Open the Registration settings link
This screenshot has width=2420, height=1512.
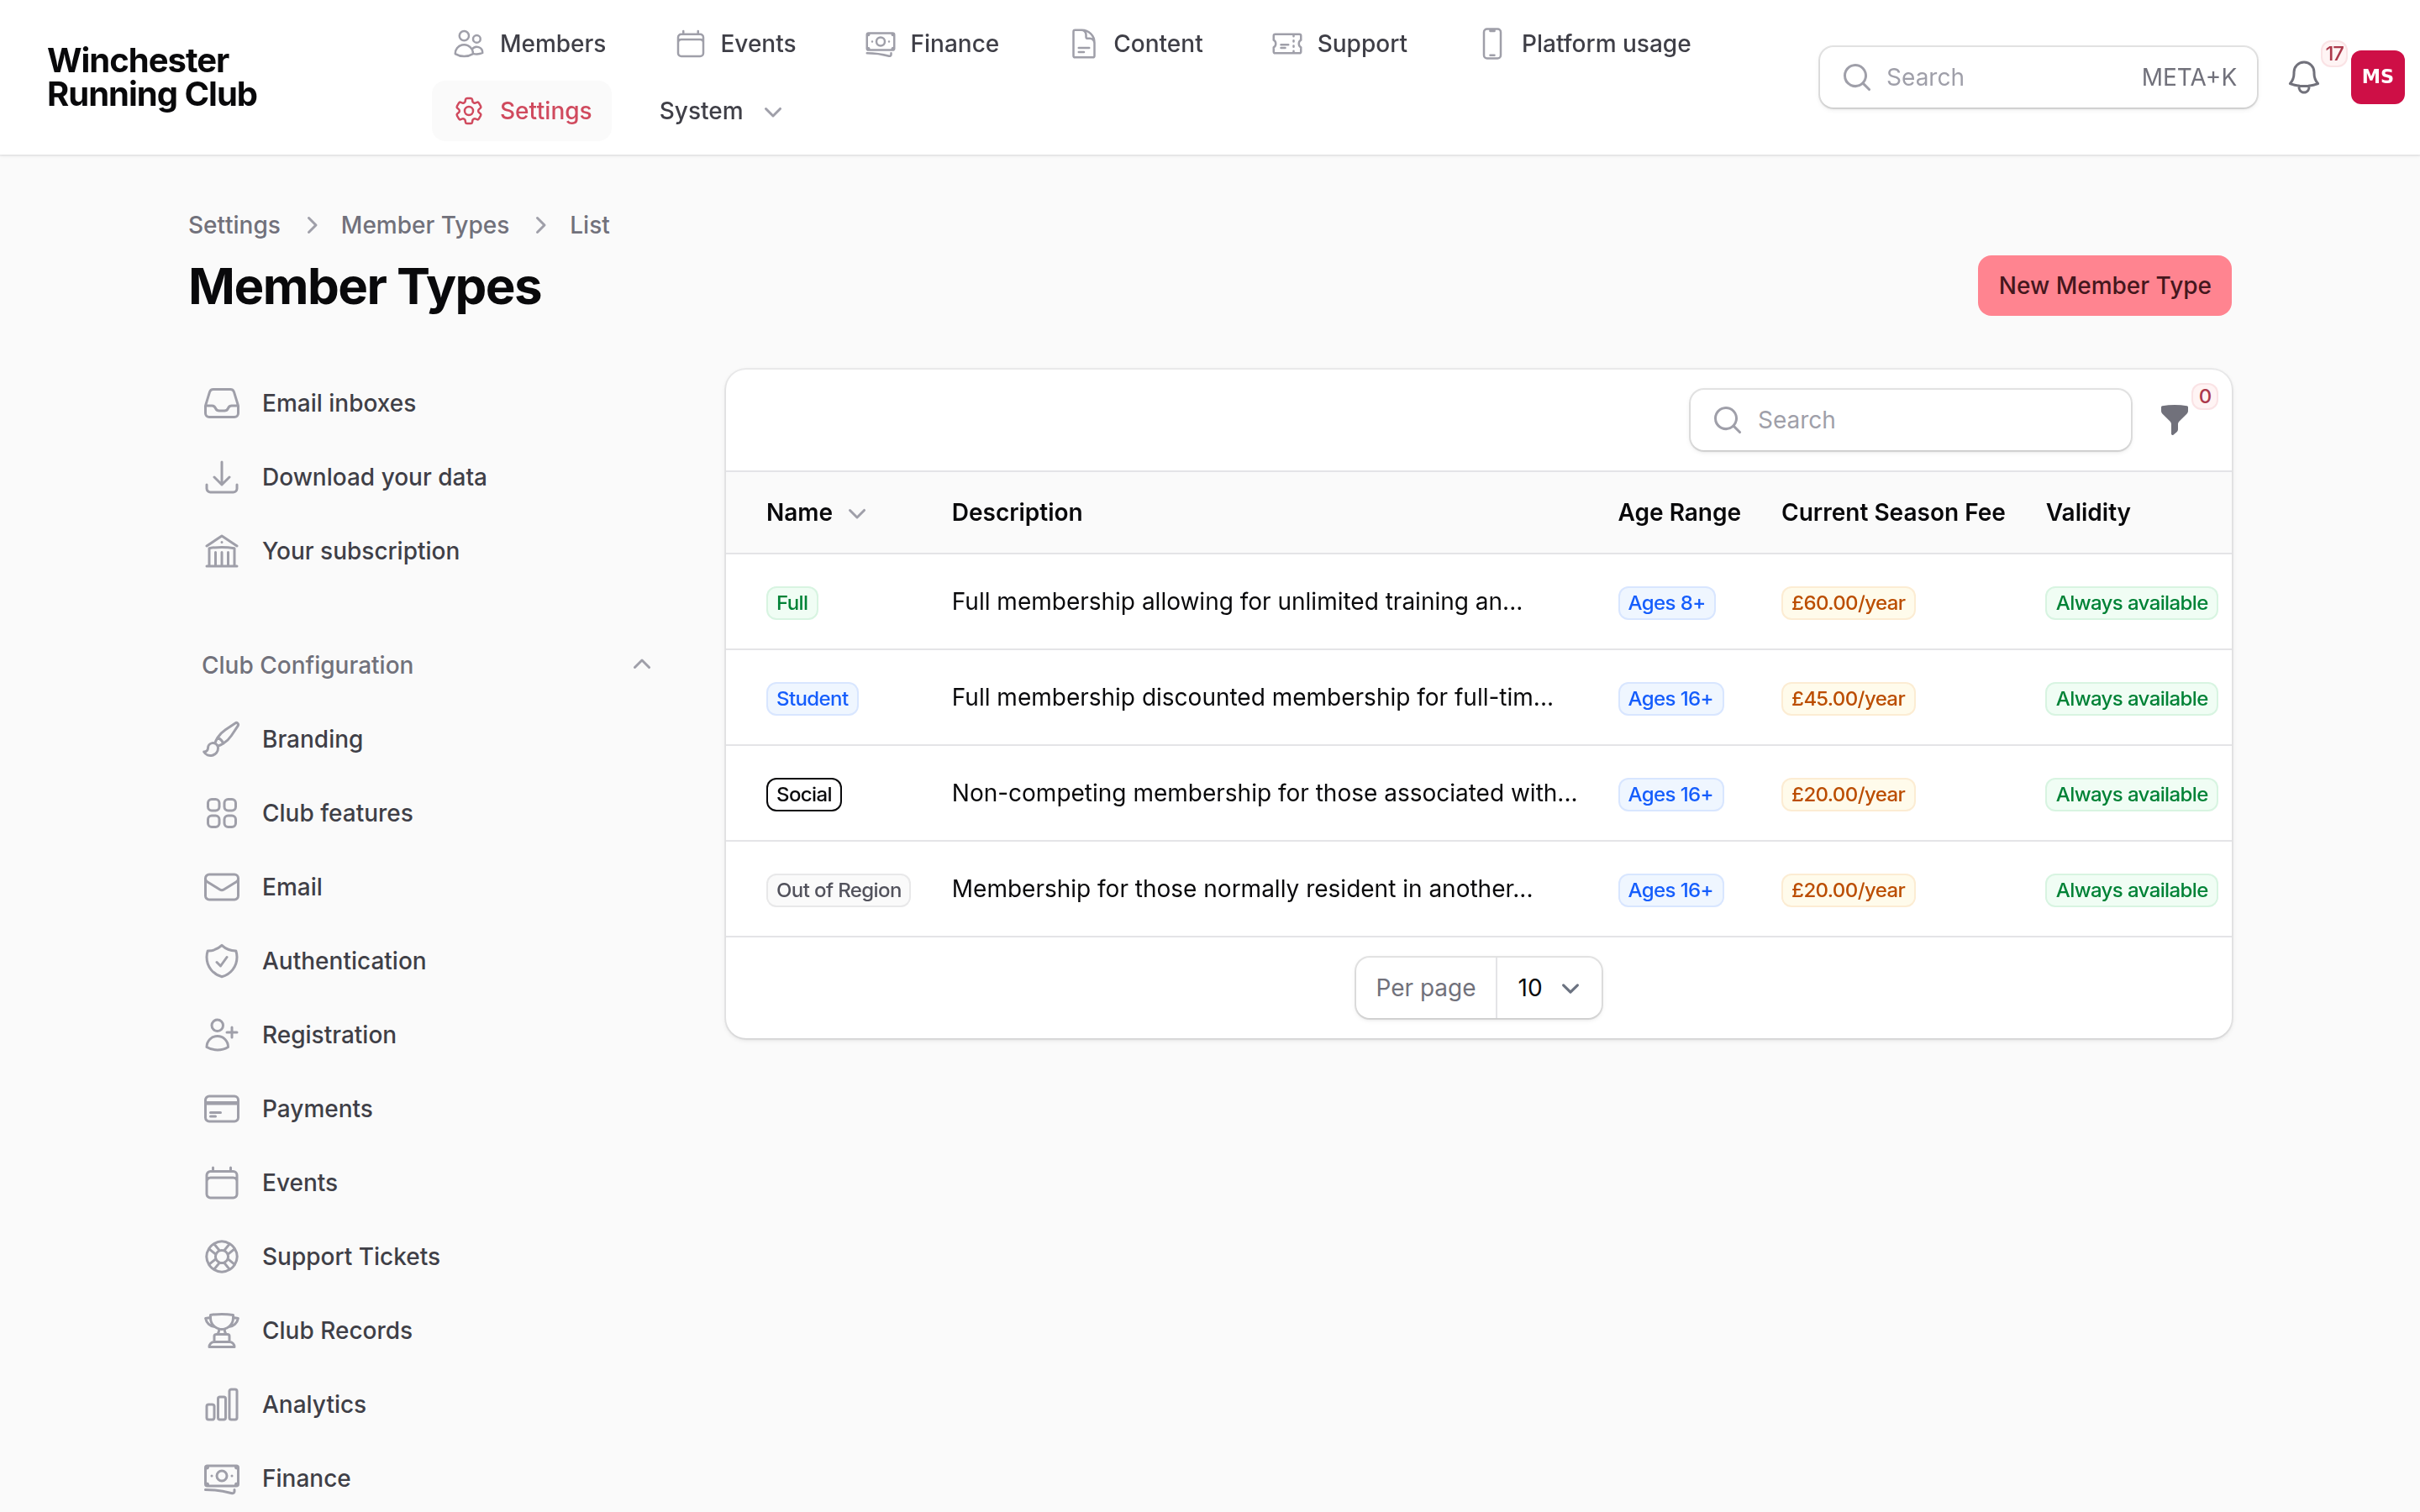[x=329, y=1035]
